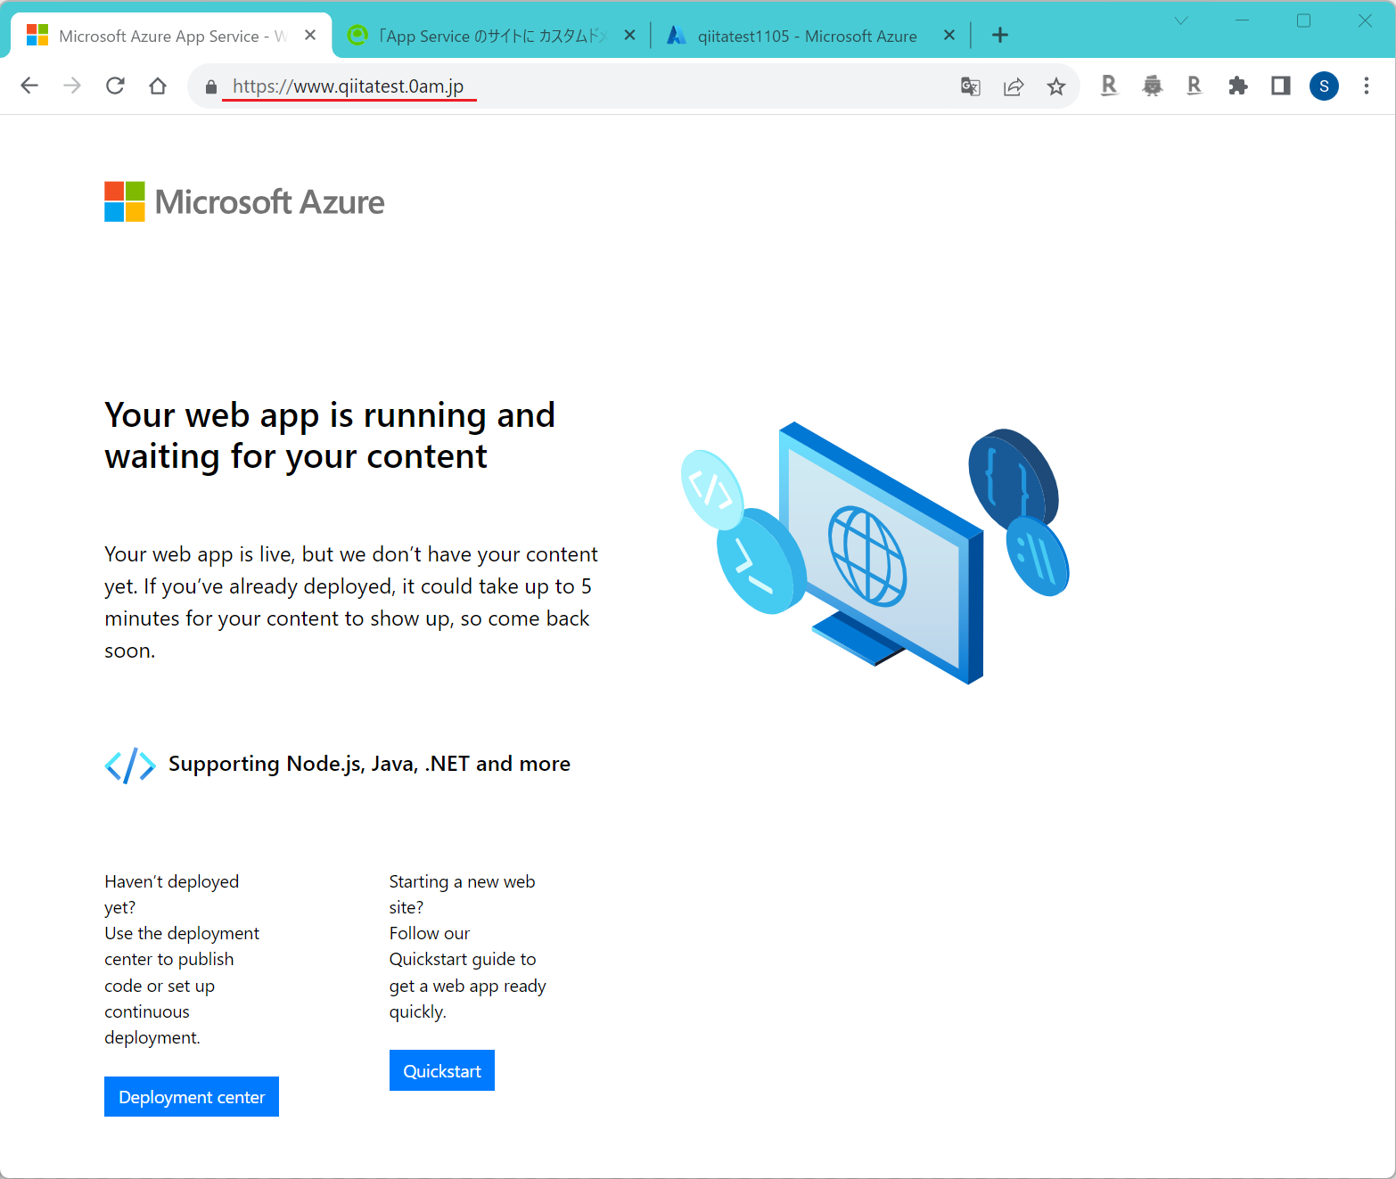Select the Microsoft Azure App Service tab
Image resolution: width=1396 pixels, height=1179 pixels.
[x=171, y=36]
